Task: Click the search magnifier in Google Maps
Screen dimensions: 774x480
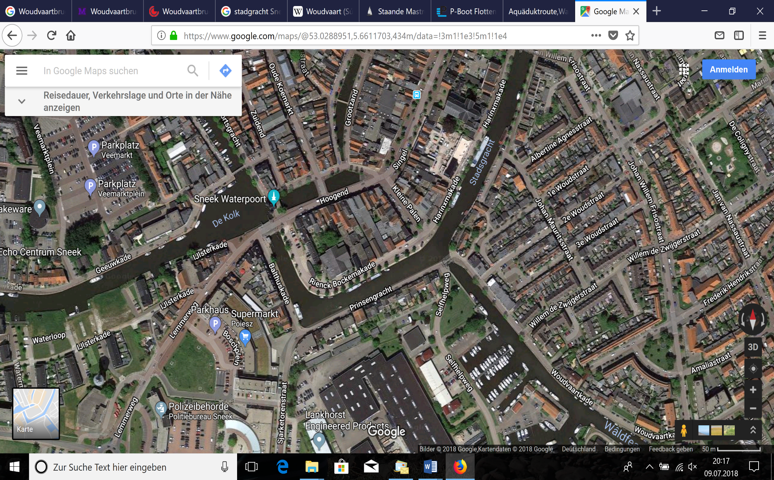Action: pyautogui.click(x=192, y=71)
